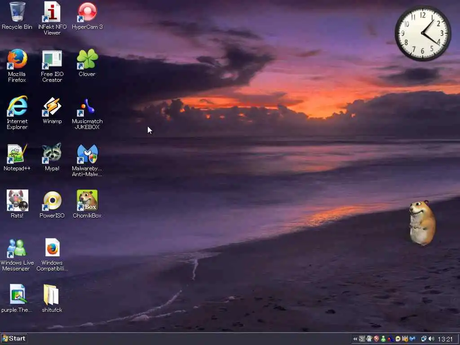Select the HyperCam 3 desktop shortcut
This screenshot has width=460, height=345.
[x=87, y=16]
